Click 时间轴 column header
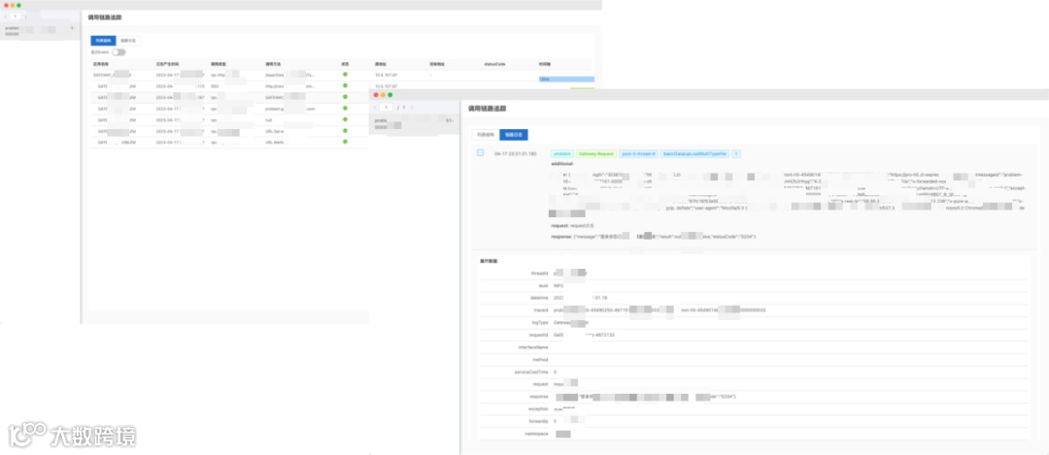 (x=545, y=64)
